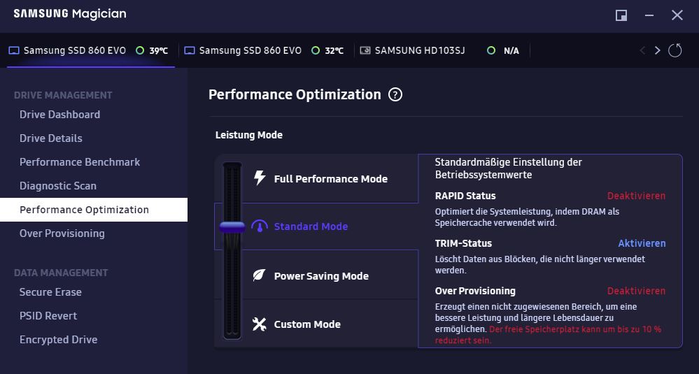
Task: Open the Performance Optimization help icon
Action: 395,94
